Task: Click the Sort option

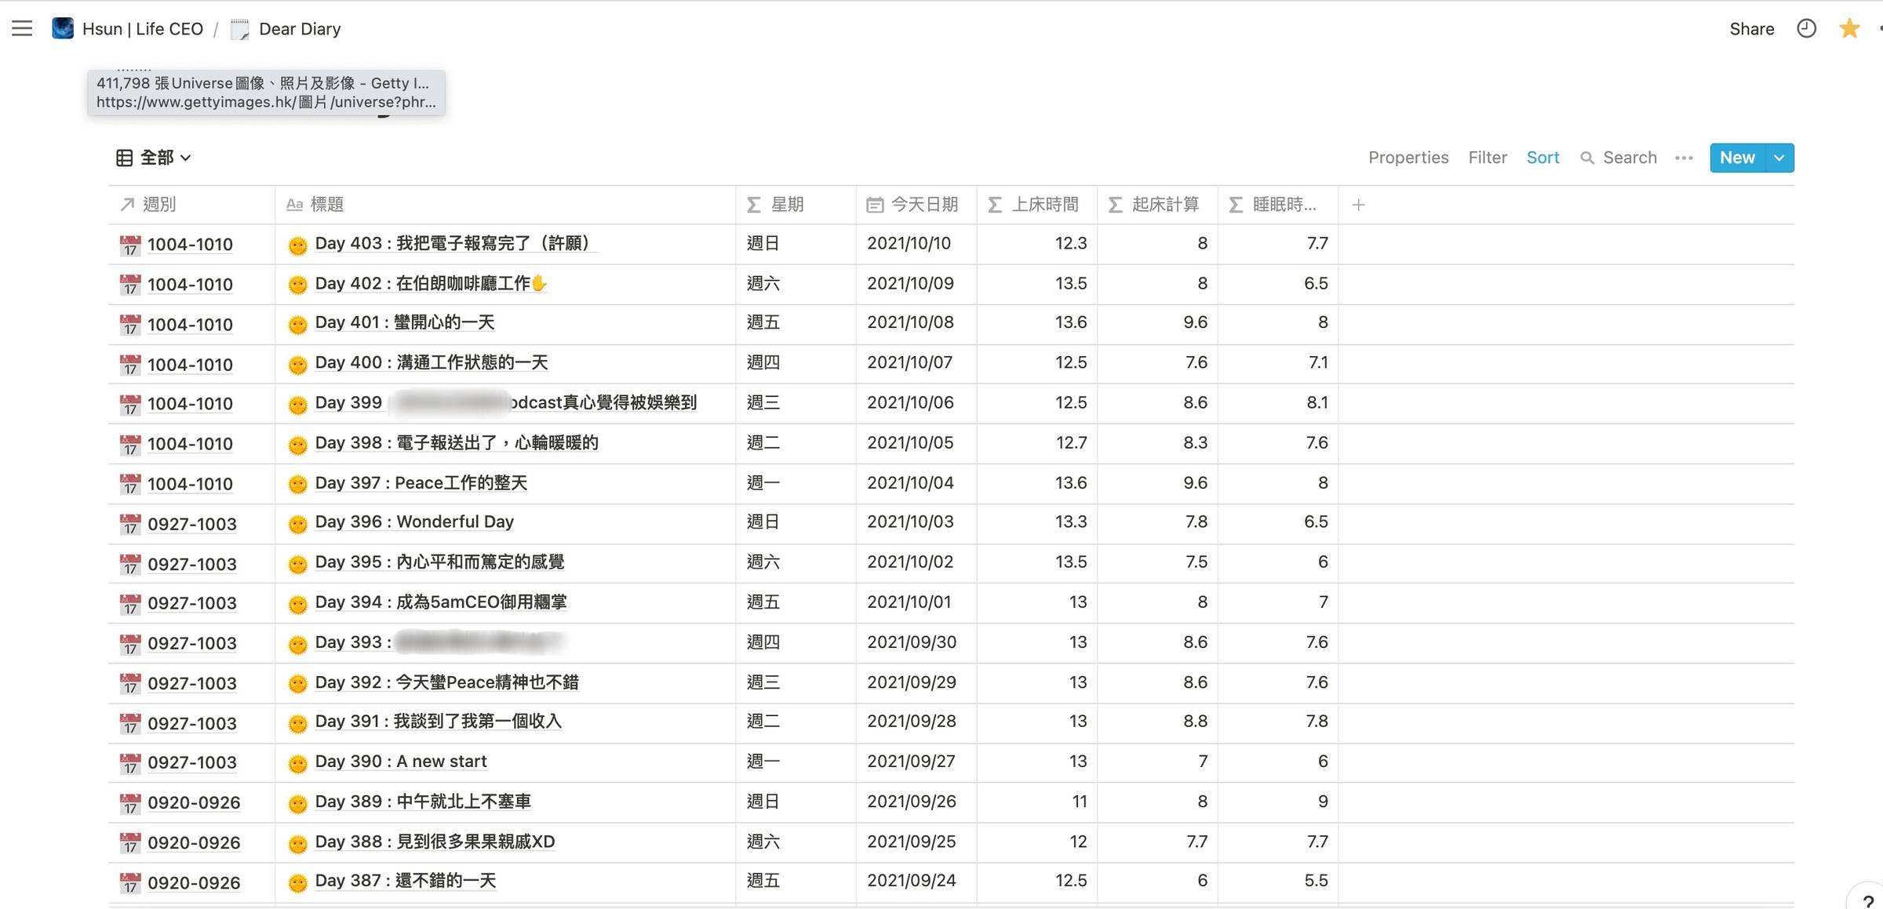Action: tap(1542, 158)
